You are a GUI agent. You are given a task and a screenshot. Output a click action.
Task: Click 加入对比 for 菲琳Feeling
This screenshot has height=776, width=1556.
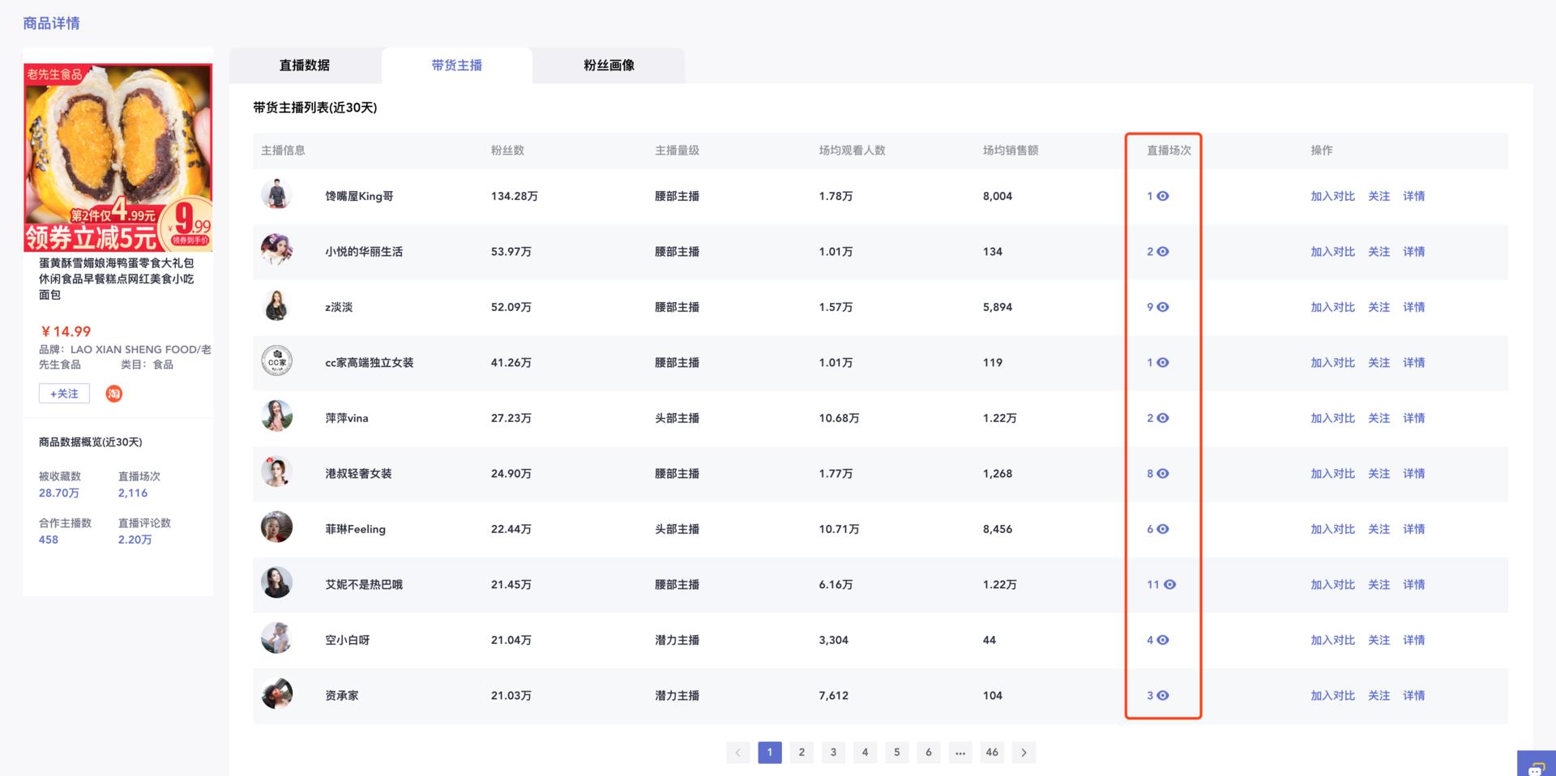pos(1332,529)
